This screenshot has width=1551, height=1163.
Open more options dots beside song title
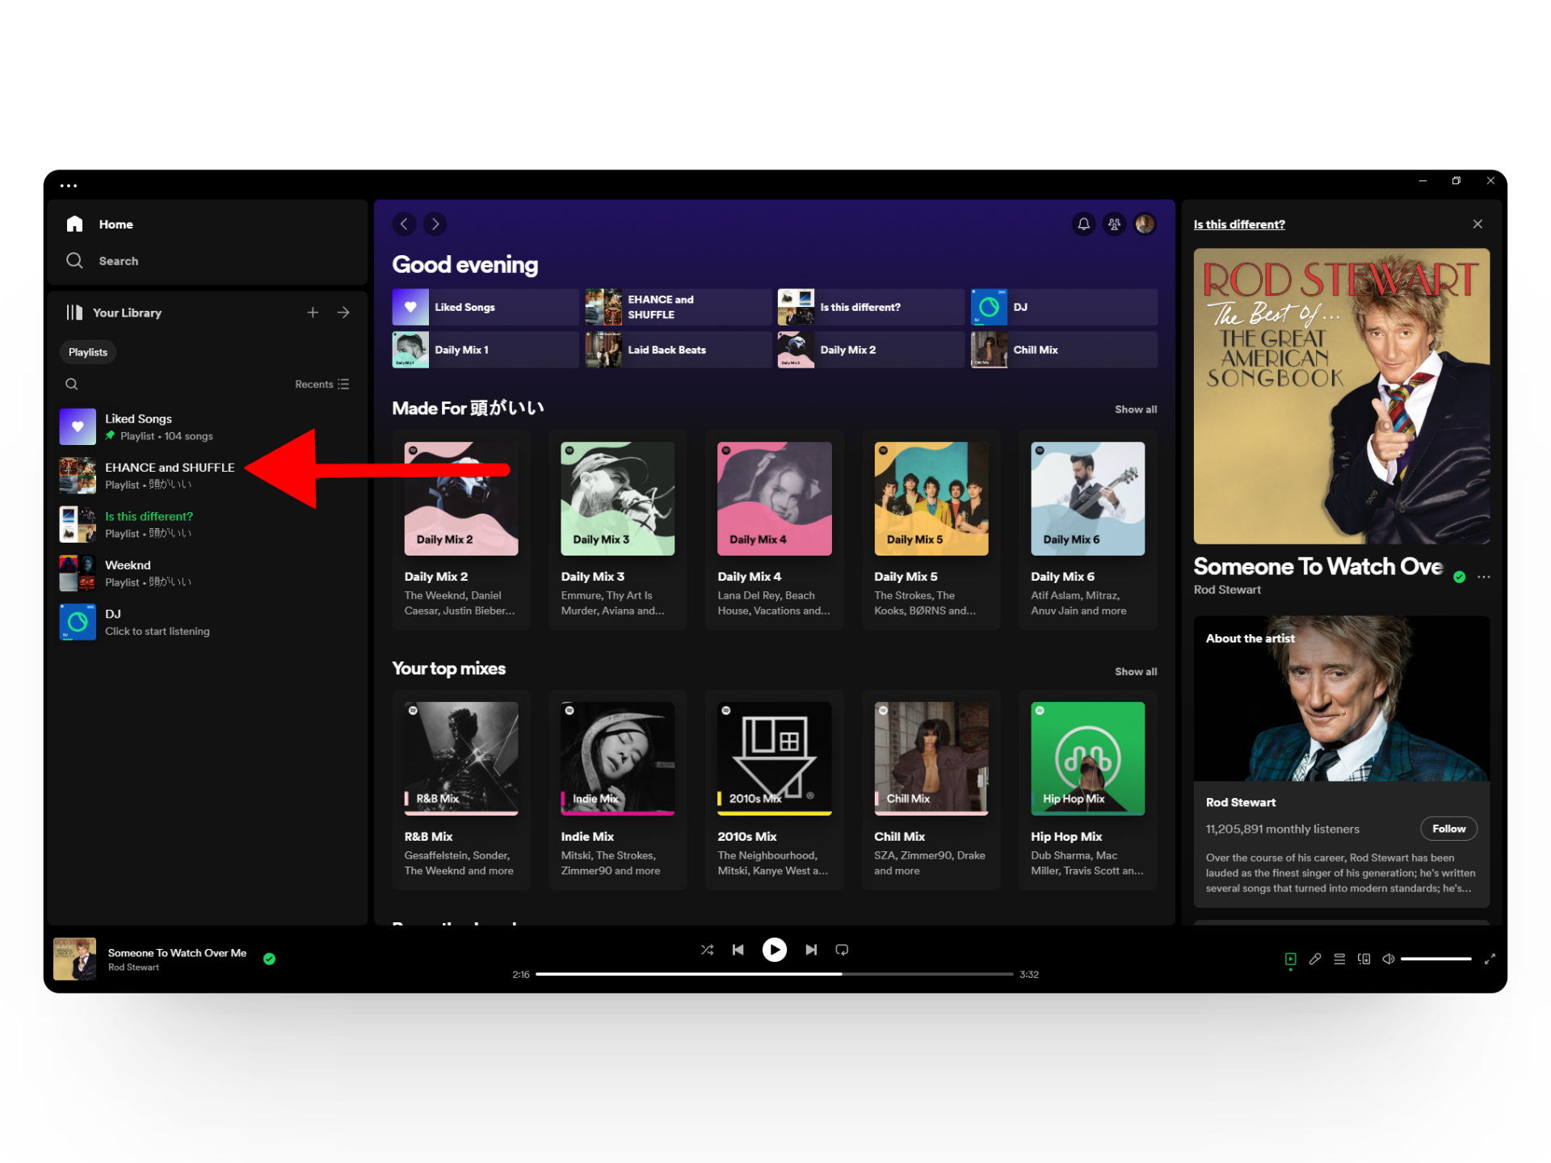[1483, 577]
